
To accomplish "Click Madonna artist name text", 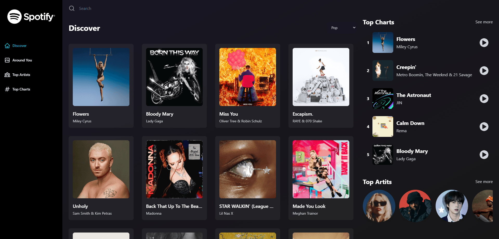I will pos(154,213).
